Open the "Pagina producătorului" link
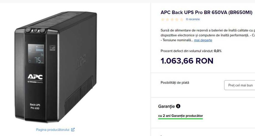This screenshot has width=255, height=136. pos(53,130)
